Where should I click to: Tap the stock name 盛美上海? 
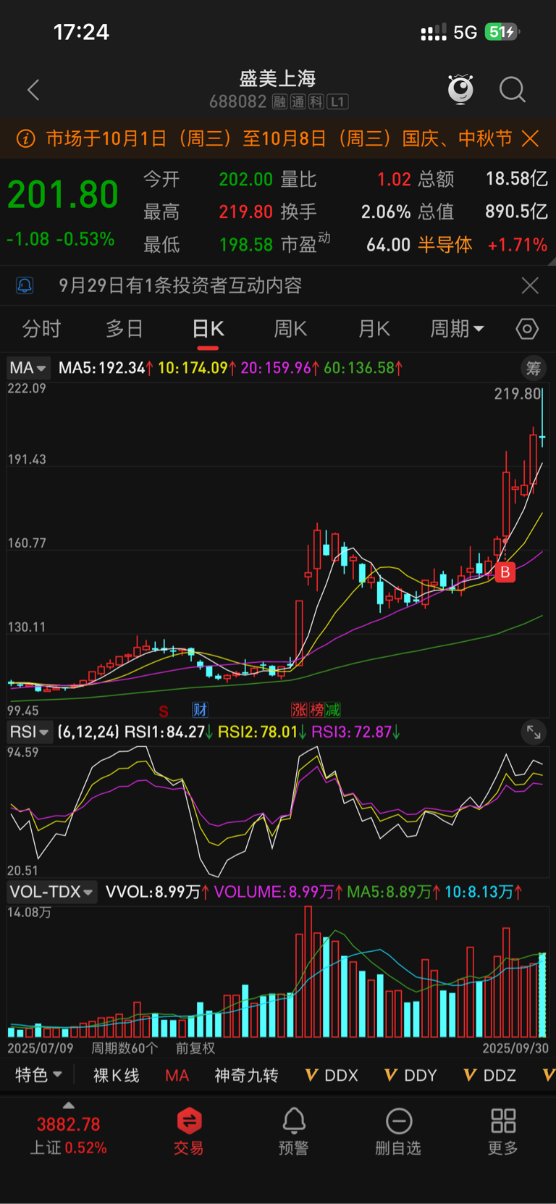tap(278, 78)
